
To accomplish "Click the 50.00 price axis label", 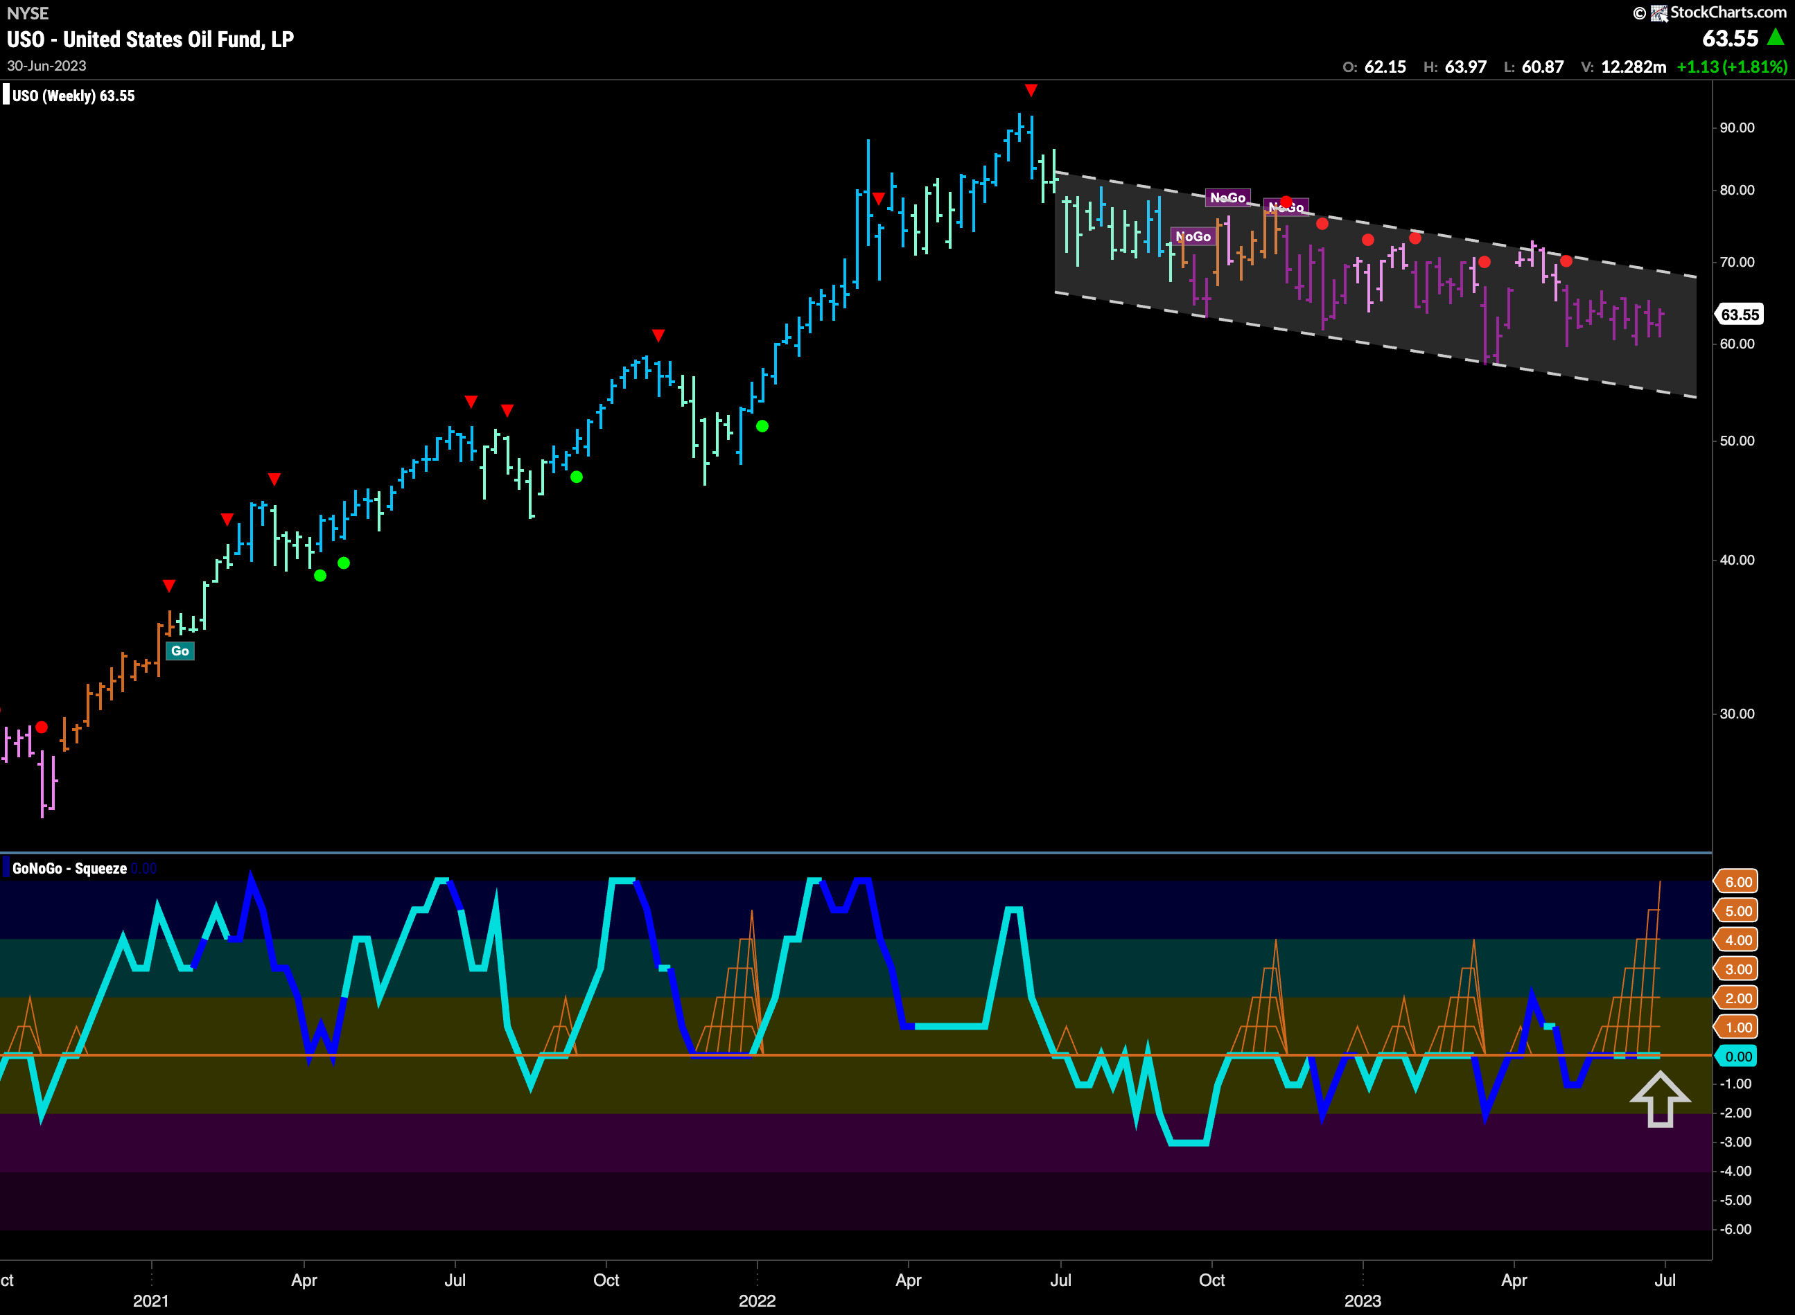I will coord(1737,441).
